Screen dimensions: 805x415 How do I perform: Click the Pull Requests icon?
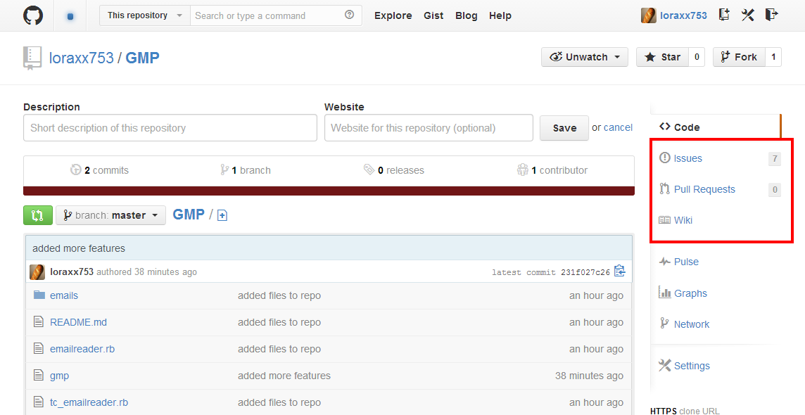pos(665,189)
